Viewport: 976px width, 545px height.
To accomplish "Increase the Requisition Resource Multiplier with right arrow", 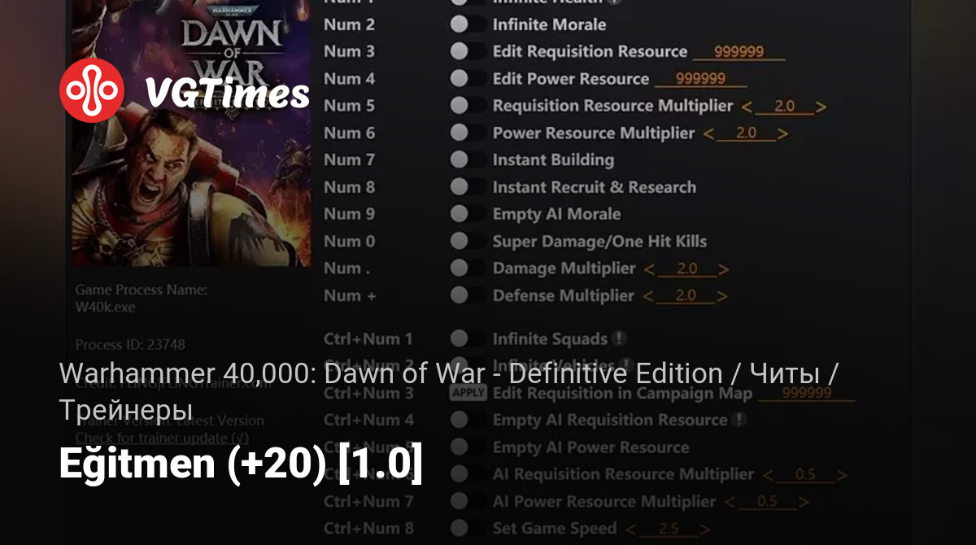I will (821, 107).
